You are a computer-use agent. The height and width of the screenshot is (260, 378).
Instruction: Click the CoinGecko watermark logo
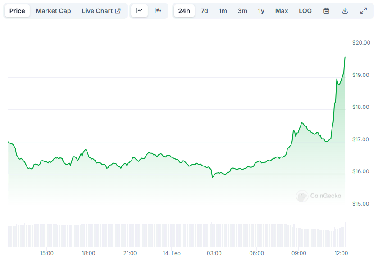coord(319,196)
